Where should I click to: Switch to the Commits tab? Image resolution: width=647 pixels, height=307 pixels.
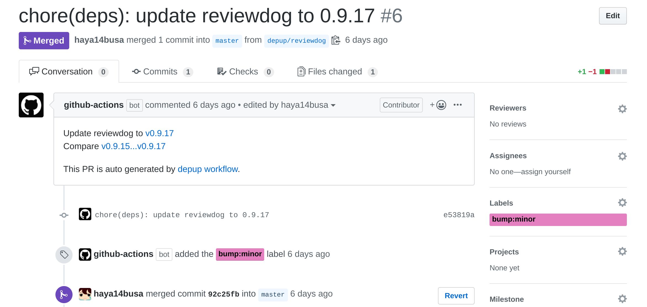tap(160, 71)
